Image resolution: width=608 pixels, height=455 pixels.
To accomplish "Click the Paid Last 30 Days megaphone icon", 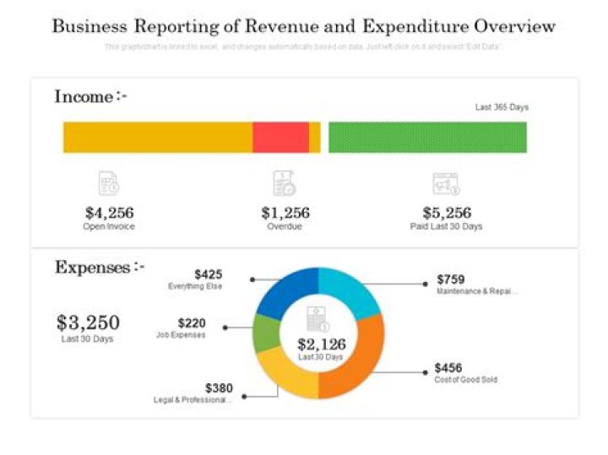I will point(446,184).
